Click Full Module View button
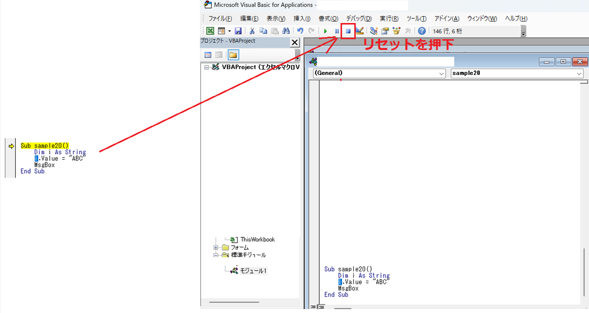Screen dimensions: 589x313 tap(321, 308)
